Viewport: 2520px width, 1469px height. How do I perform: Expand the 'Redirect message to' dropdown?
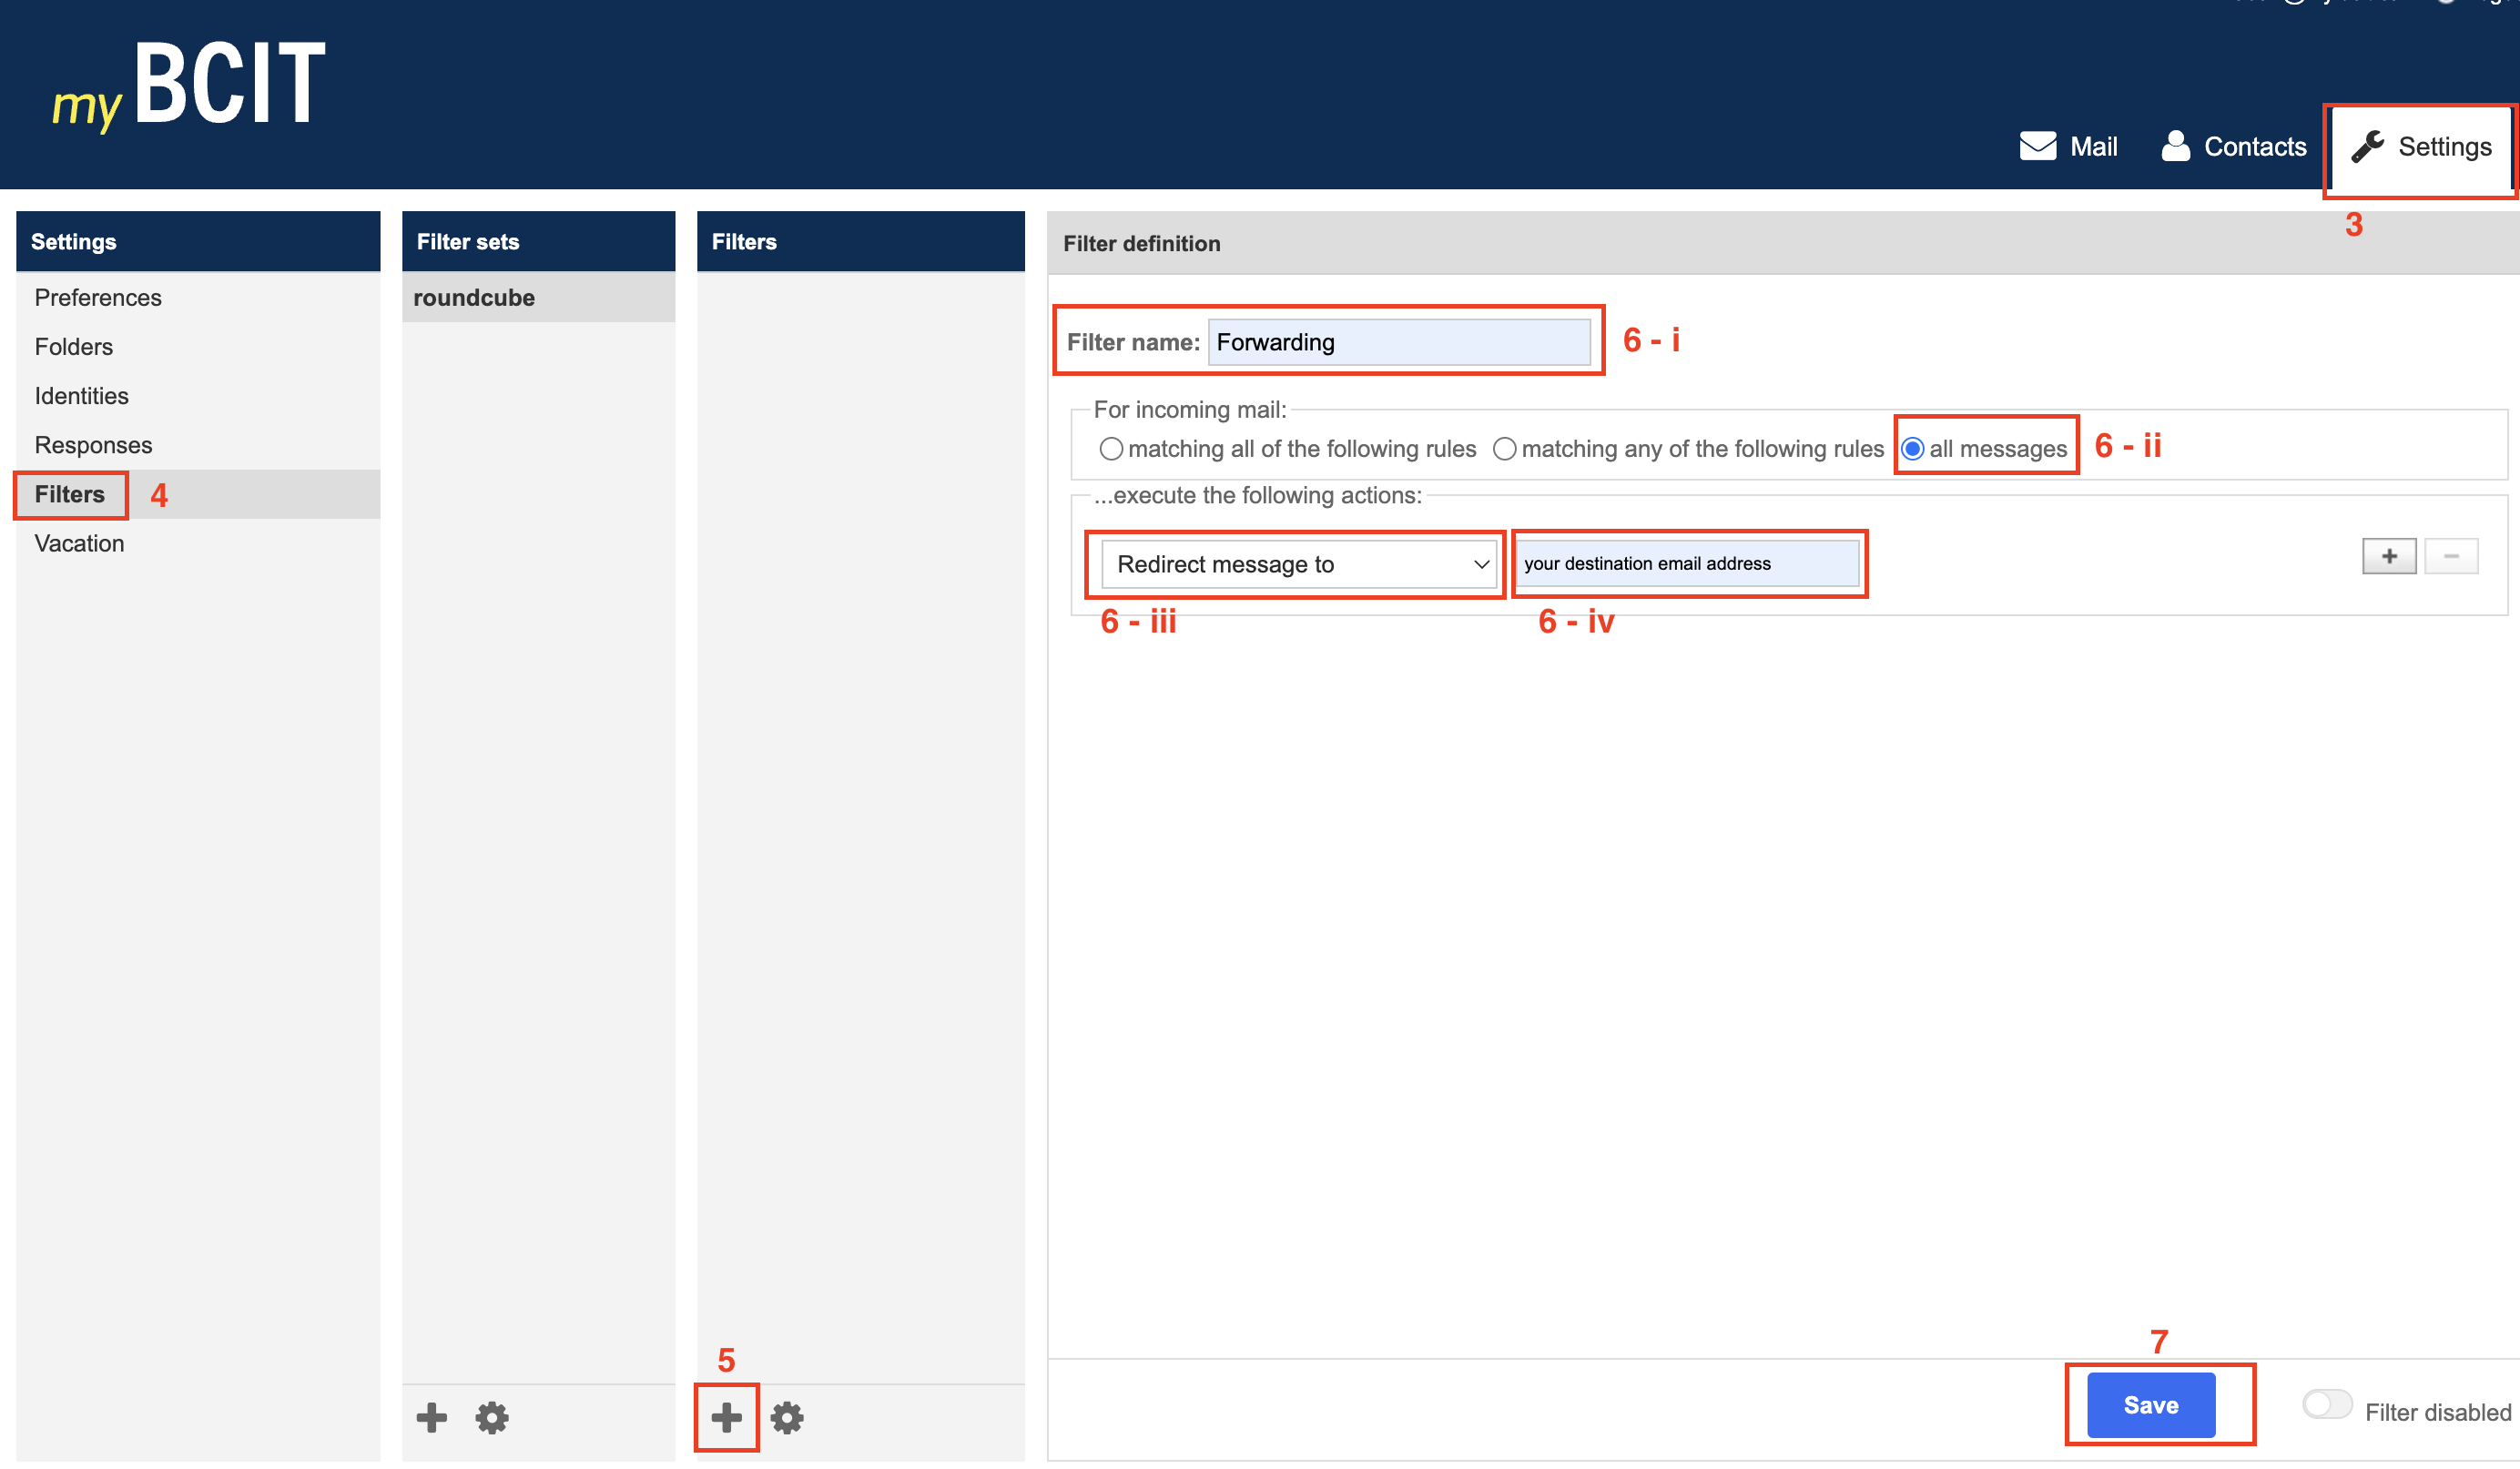click(x=1298, y=564)
